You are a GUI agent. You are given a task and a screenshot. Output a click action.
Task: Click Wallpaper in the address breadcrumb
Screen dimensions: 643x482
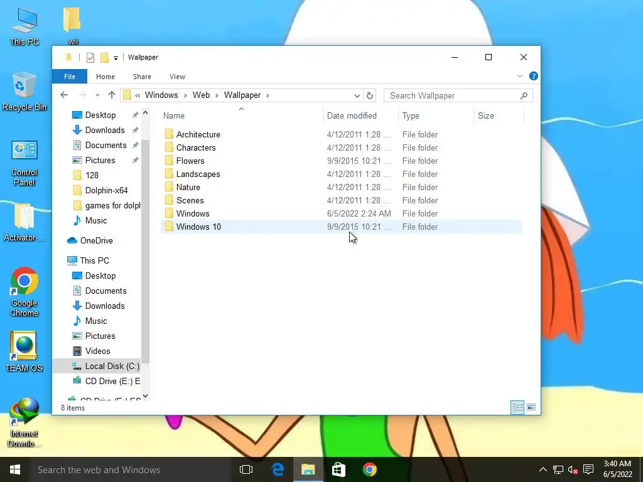coord(242,95)
